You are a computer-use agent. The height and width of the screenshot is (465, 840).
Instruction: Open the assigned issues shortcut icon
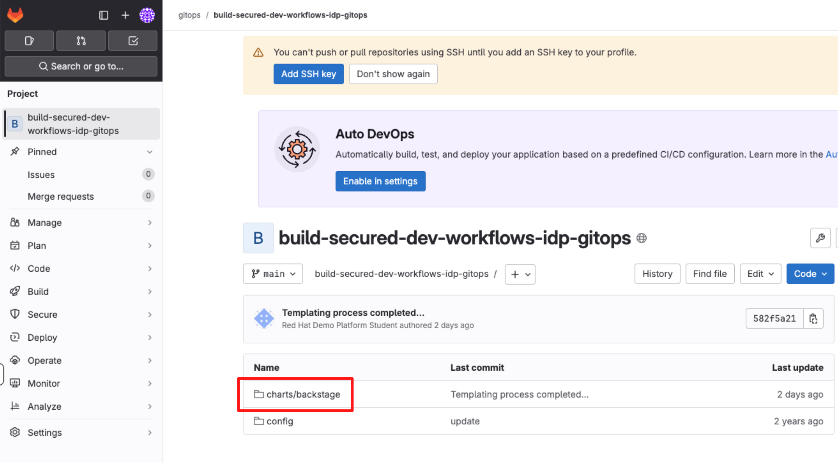29,41
